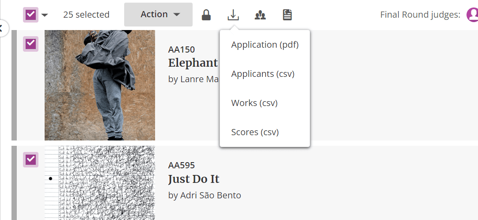
Task: Click the document notes icon
Action: click(287, 15)
